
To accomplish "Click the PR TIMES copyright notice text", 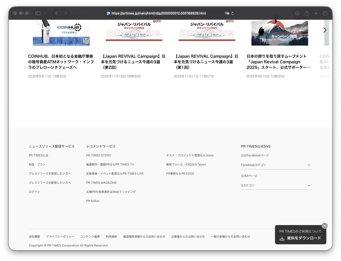I will (x=69, y=246).
